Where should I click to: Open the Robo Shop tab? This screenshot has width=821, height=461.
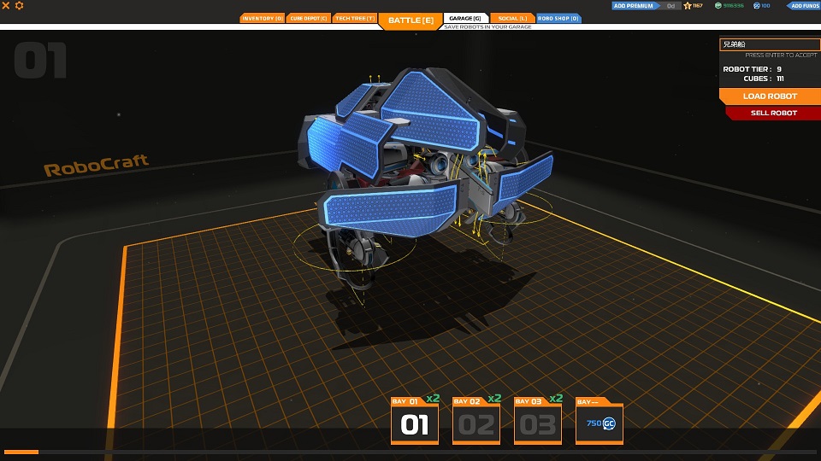tap(558, 18)
